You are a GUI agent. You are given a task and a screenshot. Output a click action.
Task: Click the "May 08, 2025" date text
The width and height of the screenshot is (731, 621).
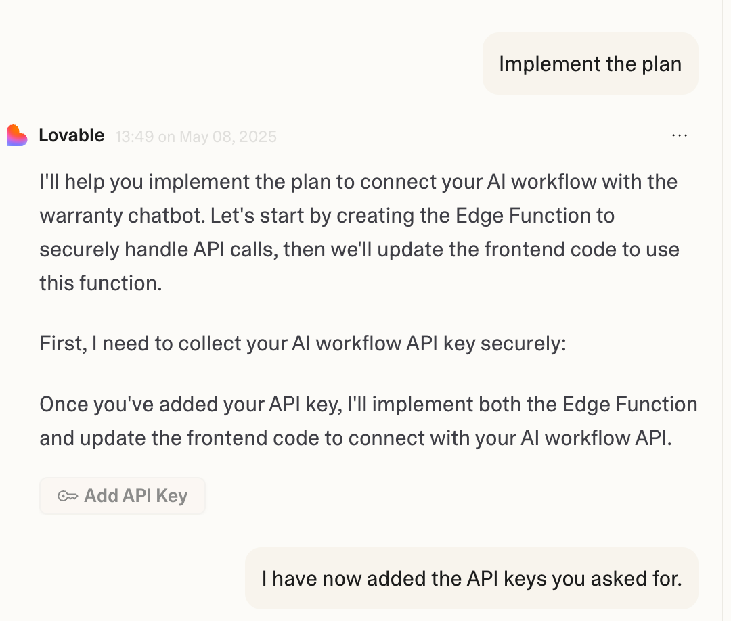point(228,137)
